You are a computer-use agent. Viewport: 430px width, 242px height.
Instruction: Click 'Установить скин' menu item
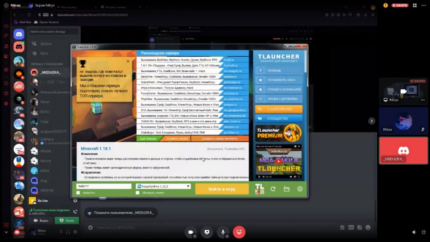279,80
